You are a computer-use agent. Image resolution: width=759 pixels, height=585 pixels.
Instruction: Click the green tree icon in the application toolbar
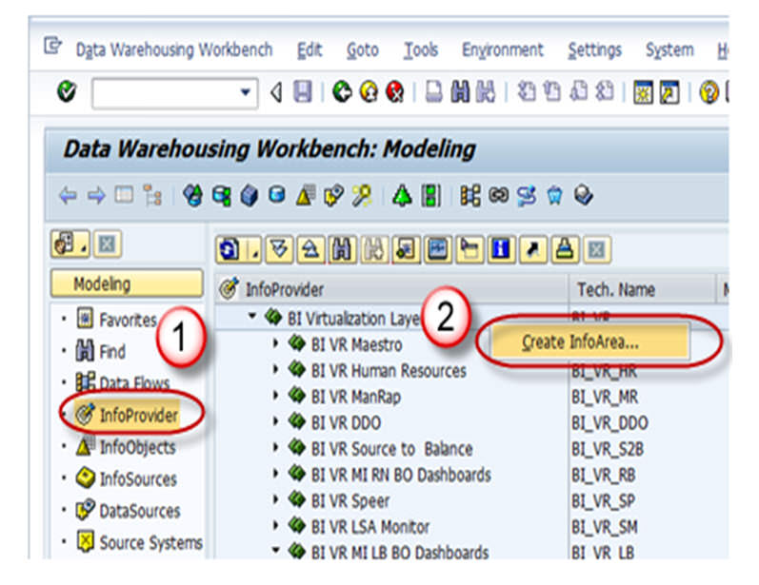(402, 195)
